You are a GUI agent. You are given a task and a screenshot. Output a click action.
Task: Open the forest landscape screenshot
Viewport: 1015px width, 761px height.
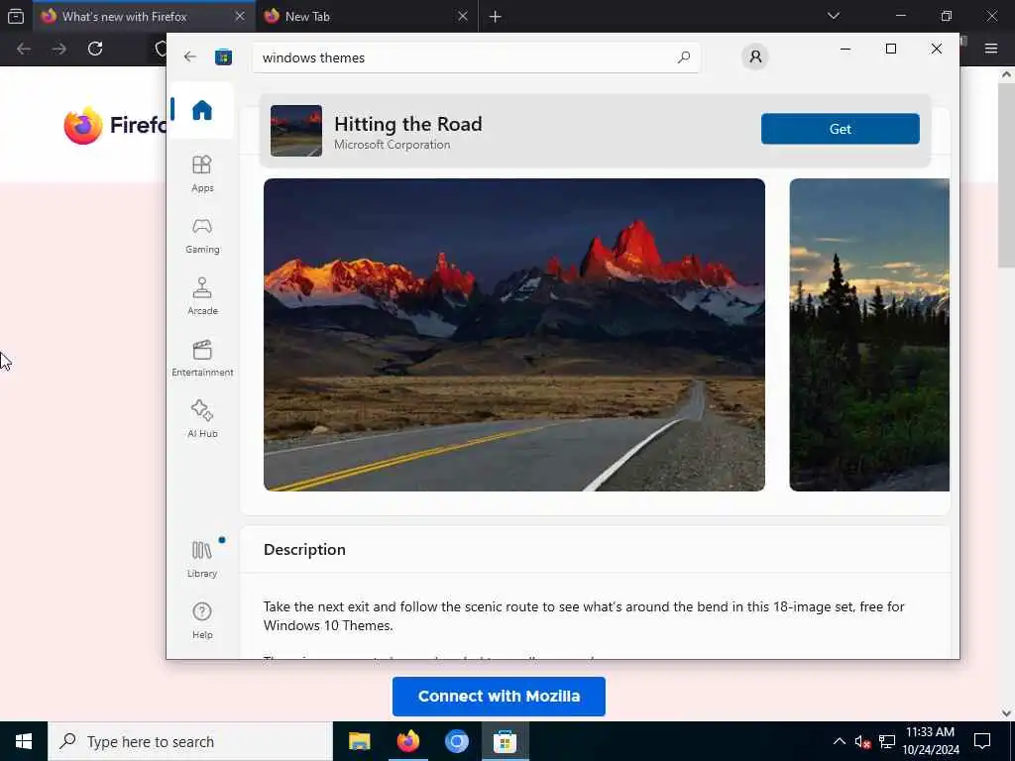coord(869,335)
